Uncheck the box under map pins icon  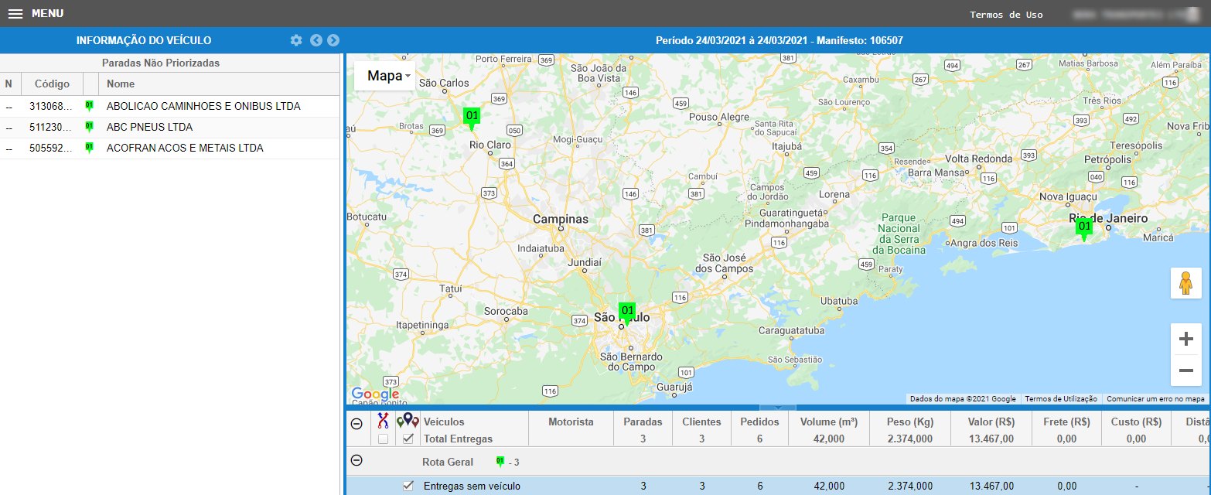pos(408,439)
